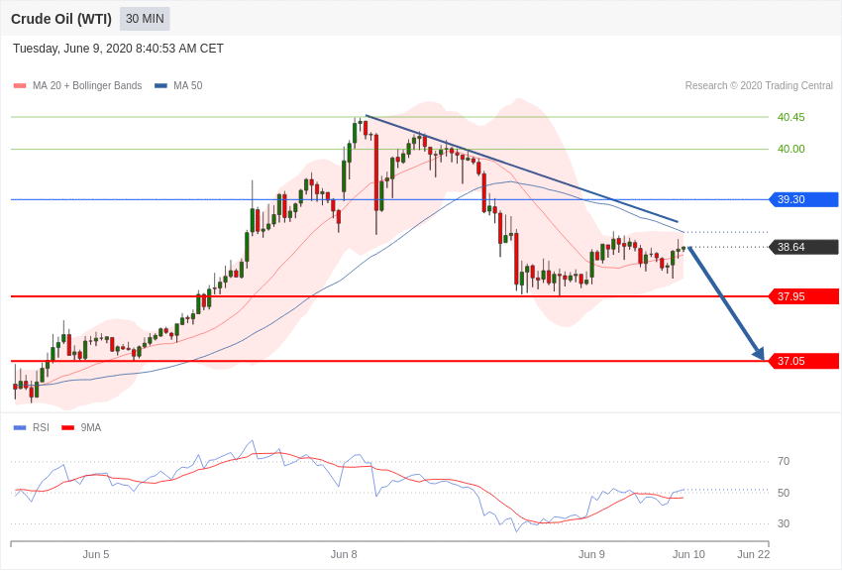Click the Jun 5 date axis label
The height and width of the screenshot is (571, 842).
point(96,554)
